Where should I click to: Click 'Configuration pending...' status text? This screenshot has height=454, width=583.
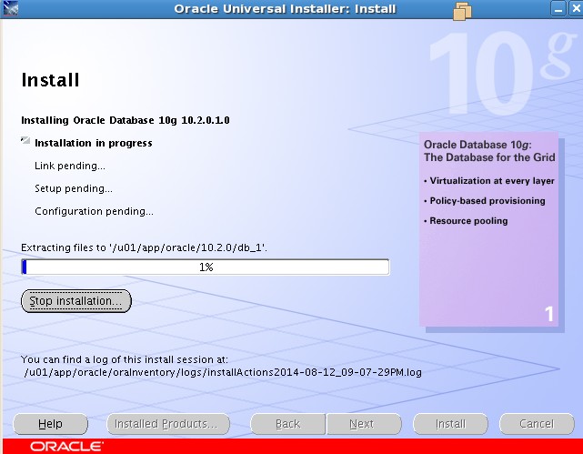pyautogui.click(x=94, y=211)
